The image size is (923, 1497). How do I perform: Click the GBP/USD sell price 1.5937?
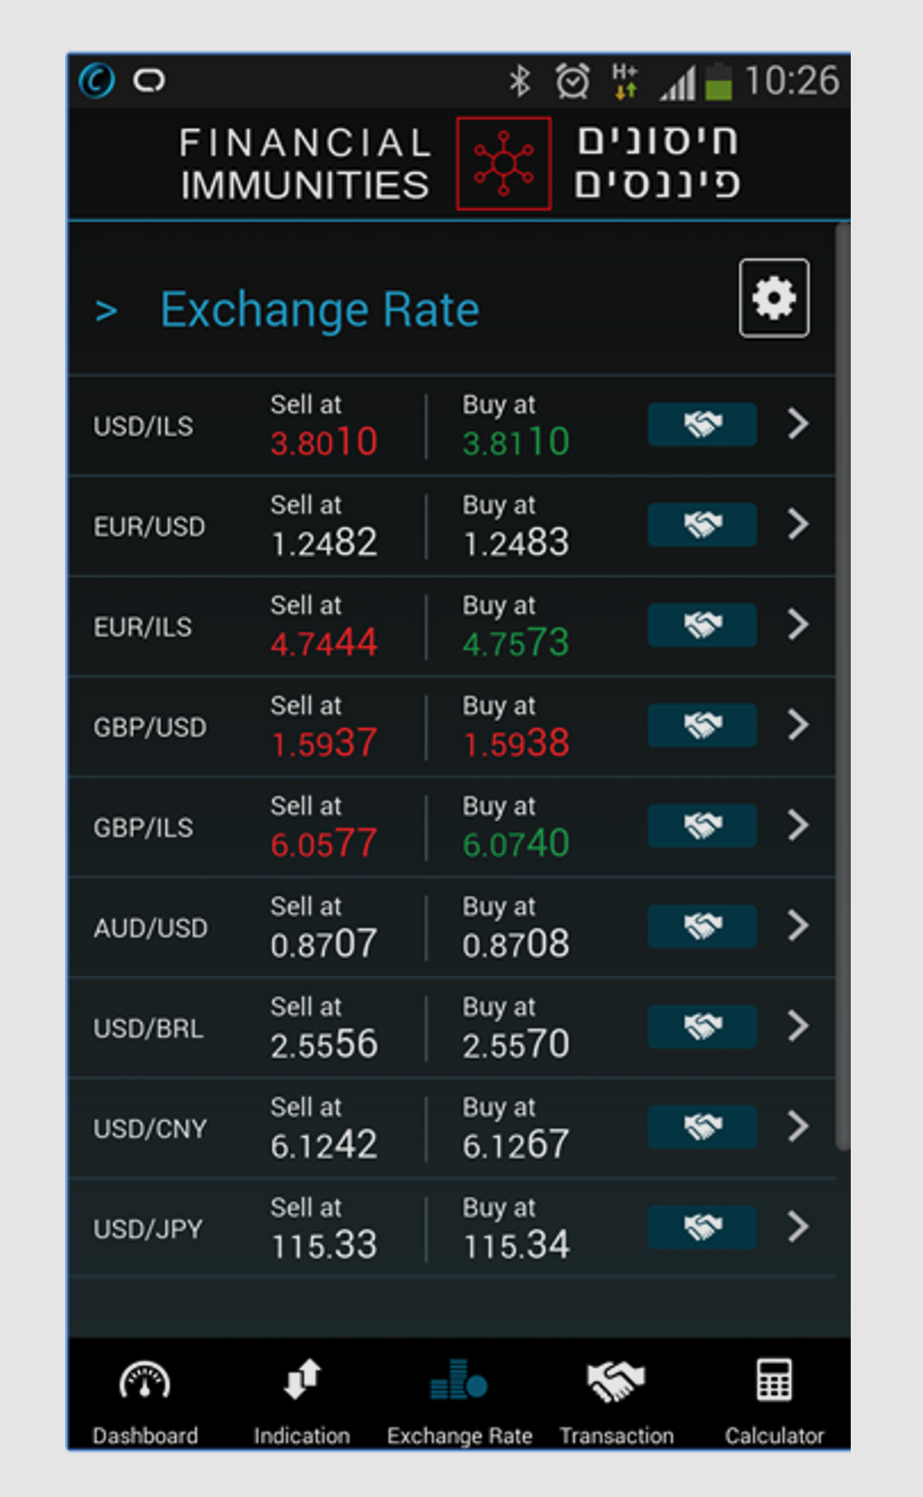coord(323,743)
